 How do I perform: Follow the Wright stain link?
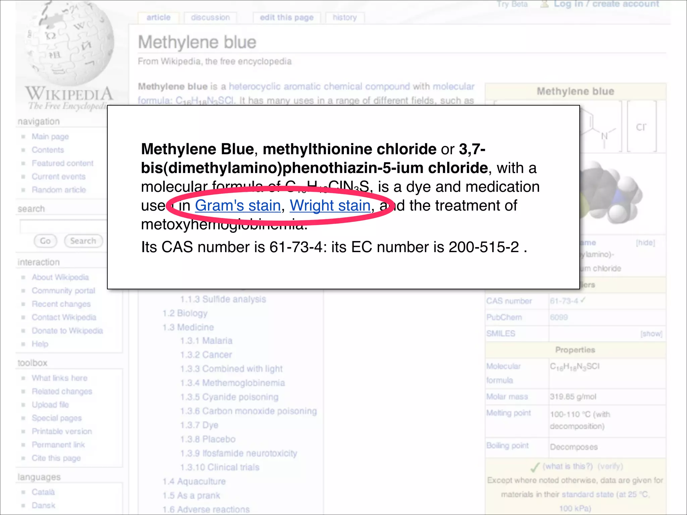pyautogui.click(x=330, y=206)
